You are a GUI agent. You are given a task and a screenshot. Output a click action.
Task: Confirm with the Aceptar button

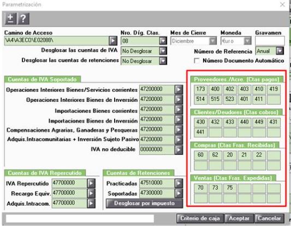[239, 218]
